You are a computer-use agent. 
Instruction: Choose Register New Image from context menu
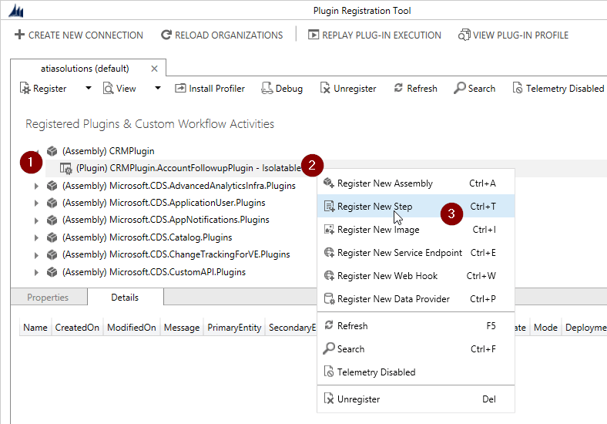tap(377, 230)
